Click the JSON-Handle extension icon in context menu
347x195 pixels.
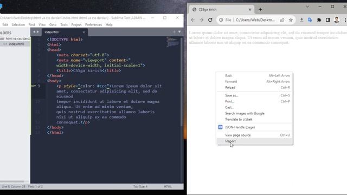[220, 127]
